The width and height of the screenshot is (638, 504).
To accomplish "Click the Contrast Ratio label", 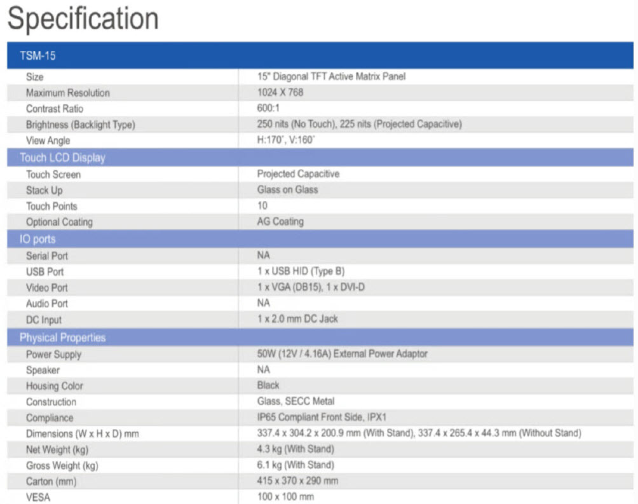I will click(55, 109).
